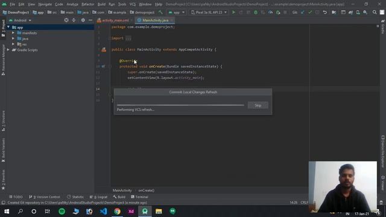The height and width of the screenshot is (217, 386).
Task: Open the VCS menu
Action: [133, 4]
